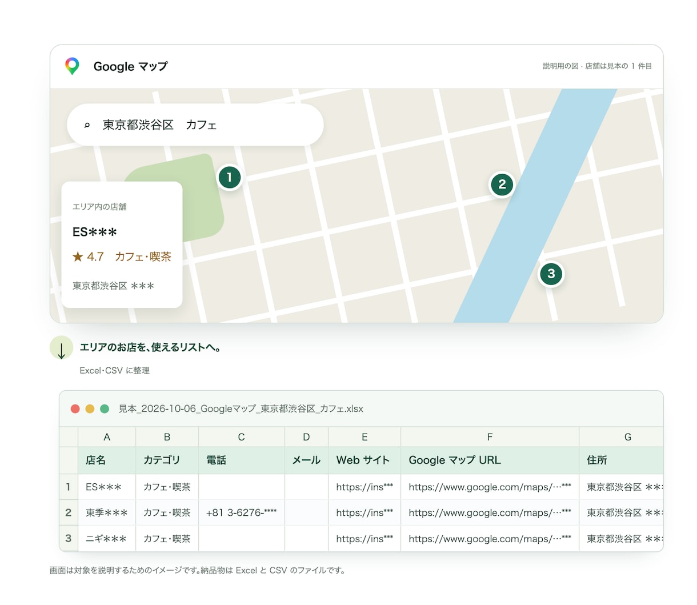Select row header 1
The image size is (697, 605).
point(69,487)
